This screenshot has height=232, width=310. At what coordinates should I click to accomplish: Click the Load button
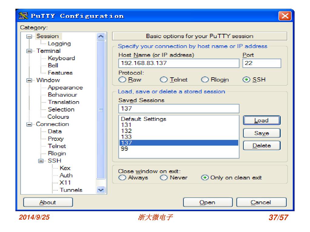coord(262,120)
